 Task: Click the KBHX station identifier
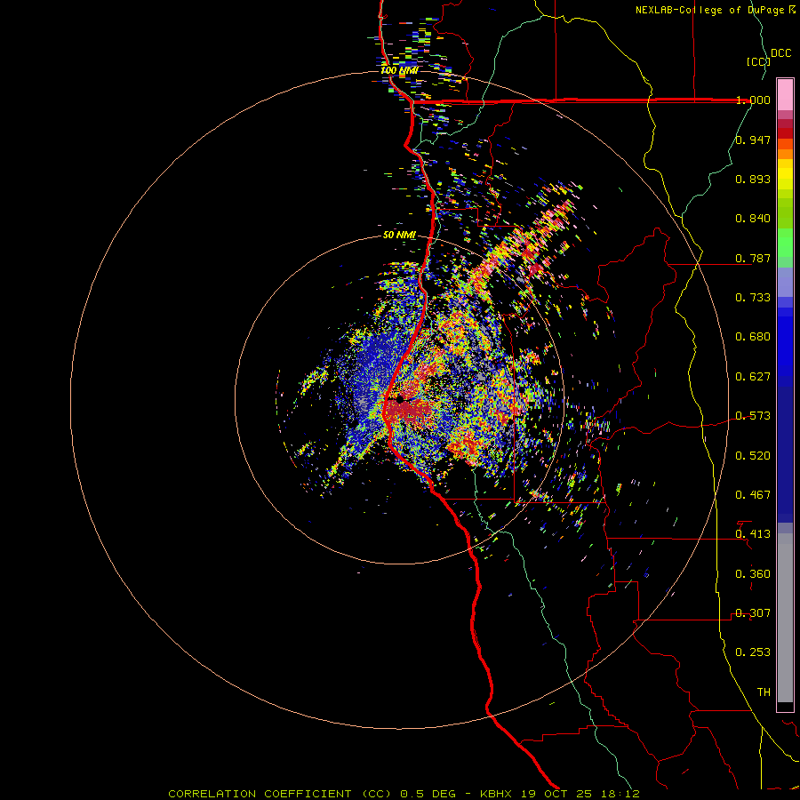[498, 794]
